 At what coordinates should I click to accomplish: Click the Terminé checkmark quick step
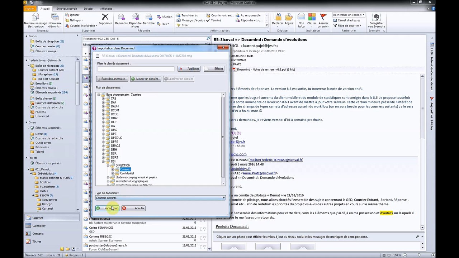click(213, 20)
